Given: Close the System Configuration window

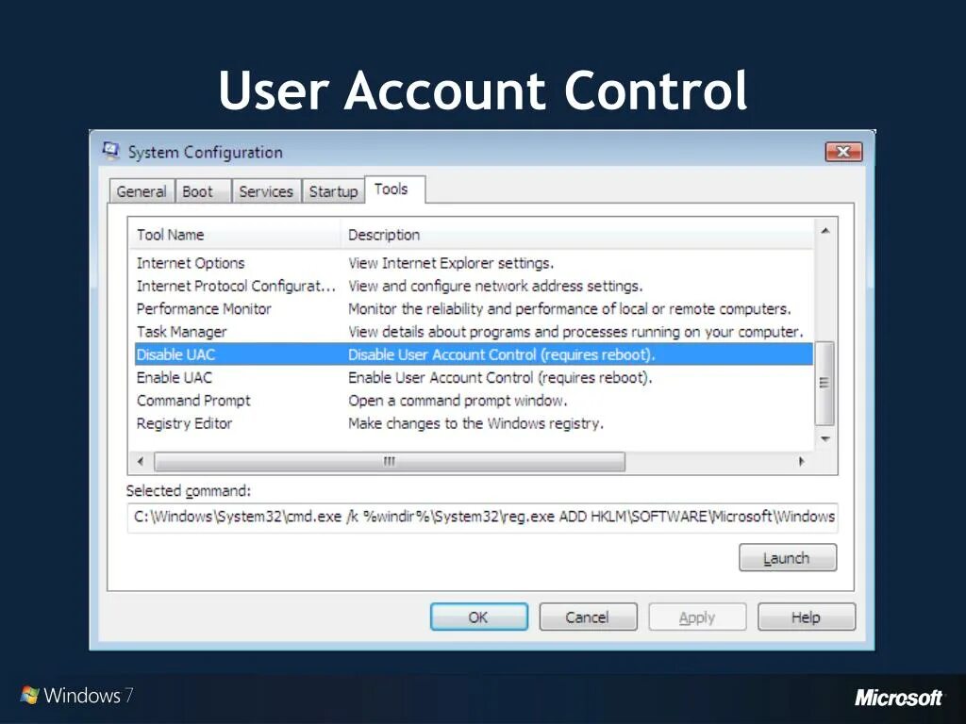Looking at the screenshot, I should pos(843,152).
